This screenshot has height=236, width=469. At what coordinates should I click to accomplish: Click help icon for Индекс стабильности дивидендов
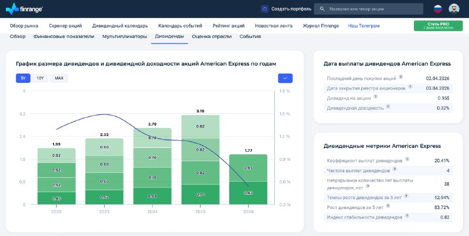[x=407, y=216]
